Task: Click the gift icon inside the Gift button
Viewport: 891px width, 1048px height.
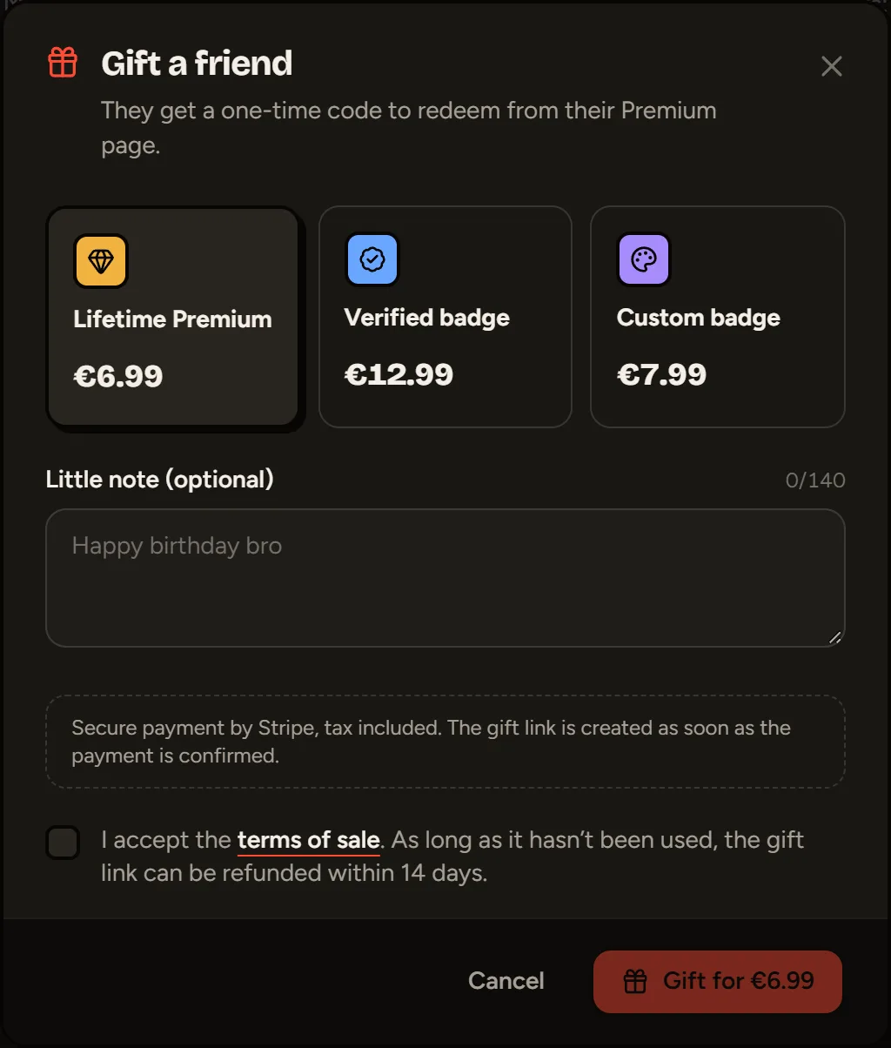Action: point(636,982)
